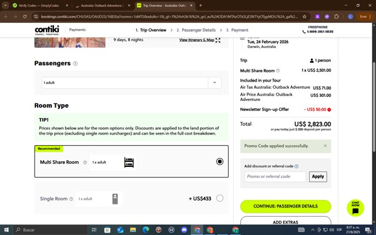Click the page vertical scrollbar
376x235 pixels.
click(x=374, y=107)
